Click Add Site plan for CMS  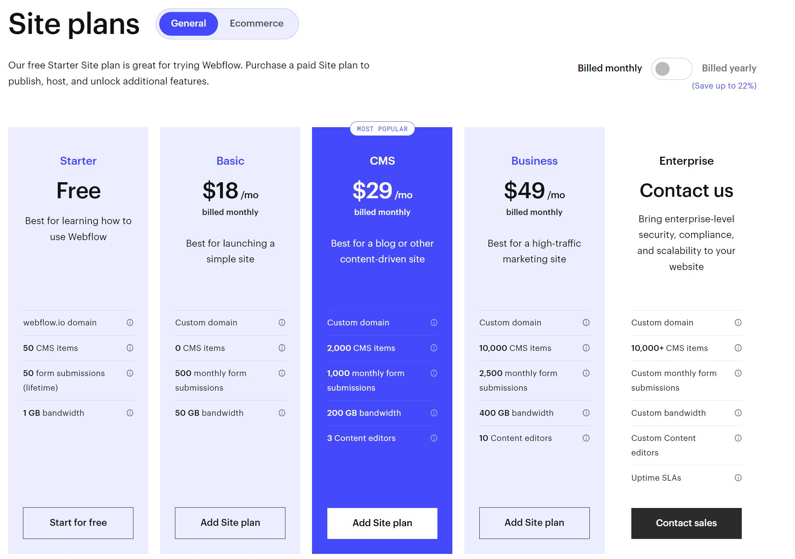pyautogui.click(x=382, y=523)
